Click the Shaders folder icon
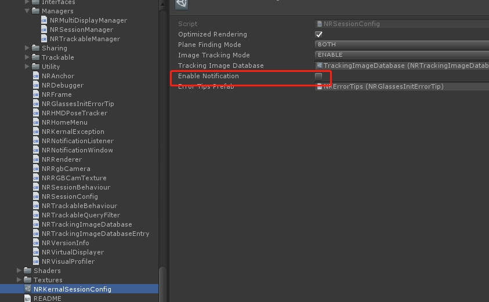The width and height of the screenshot is (489, 302). (28, 271)
